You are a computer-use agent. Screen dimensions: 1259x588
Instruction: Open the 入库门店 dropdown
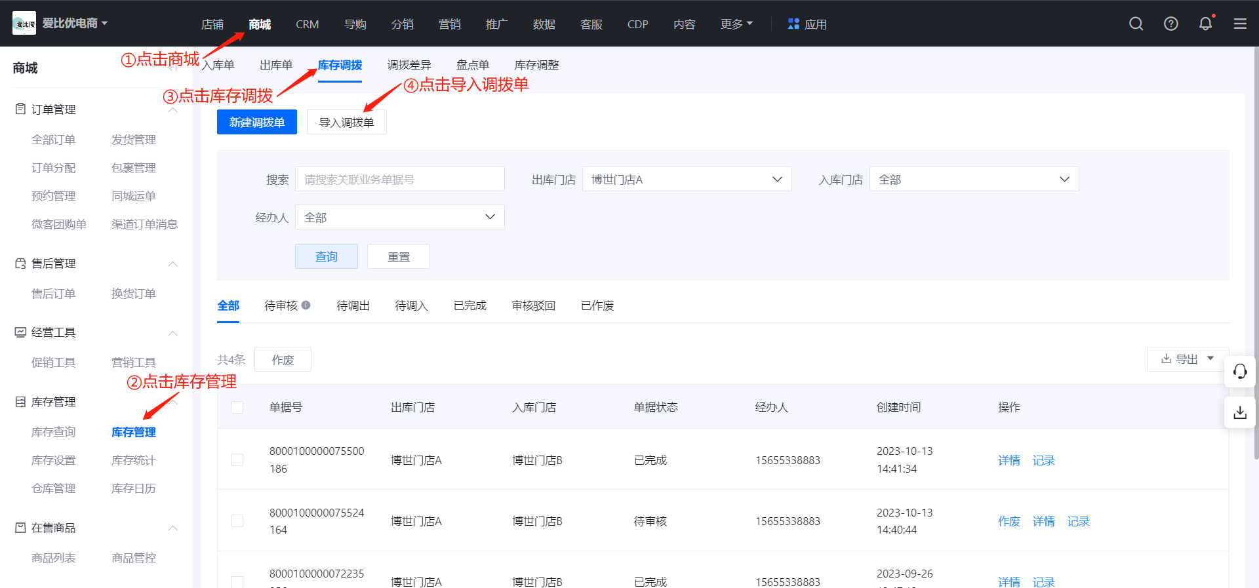pos(974,179)
